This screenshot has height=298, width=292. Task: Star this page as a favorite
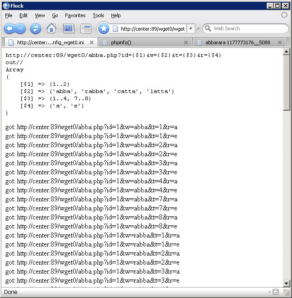point(104,28)
